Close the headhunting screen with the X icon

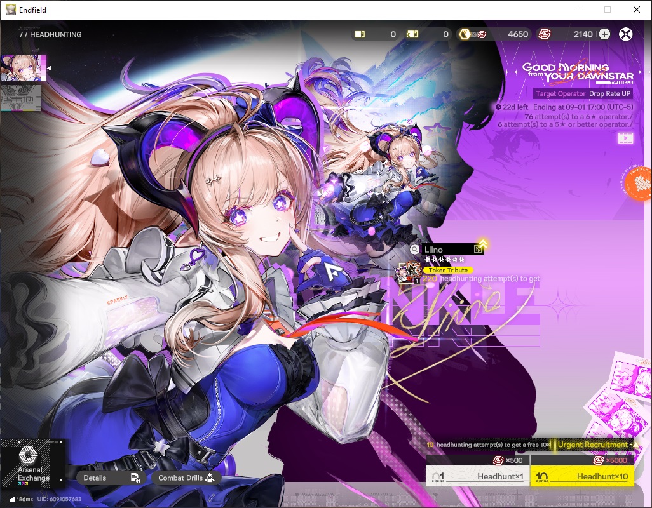(x=625, y=34)
